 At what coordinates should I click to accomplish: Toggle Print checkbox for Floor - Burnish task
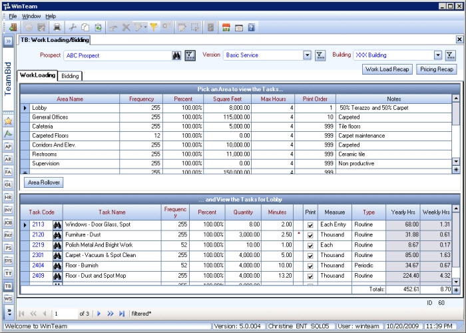click(x=310, y=266)
